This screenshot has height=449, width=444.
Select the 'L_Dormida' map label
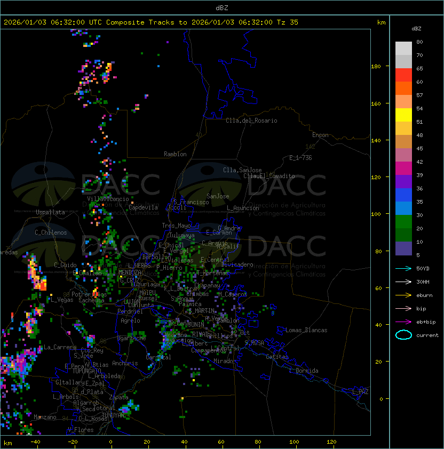(304, 371)
